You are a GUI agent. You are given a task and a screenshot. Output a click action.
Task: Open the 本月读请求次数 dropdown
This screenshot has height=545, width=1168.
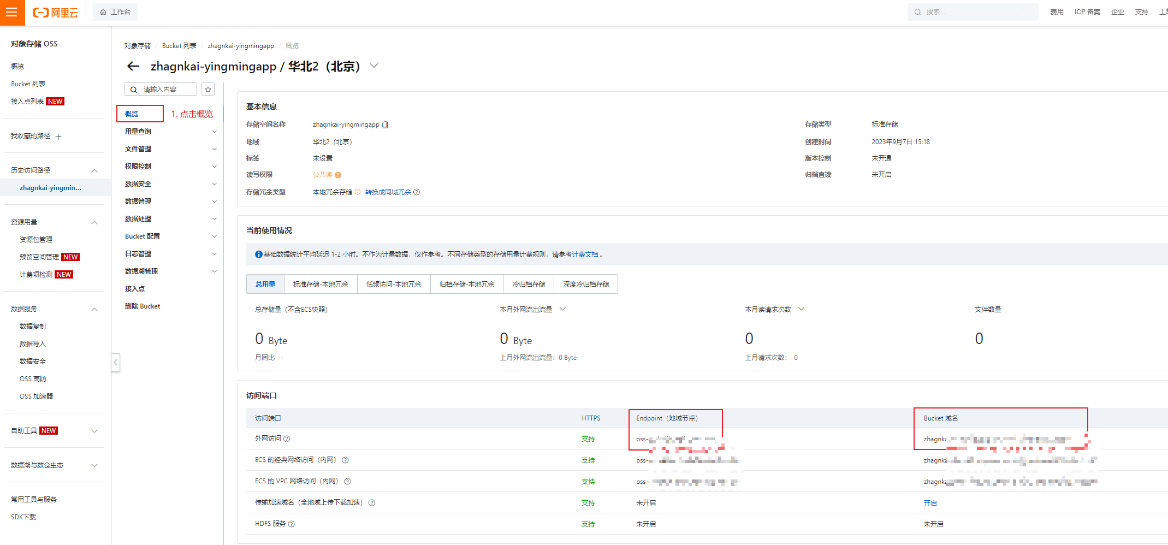801,309
